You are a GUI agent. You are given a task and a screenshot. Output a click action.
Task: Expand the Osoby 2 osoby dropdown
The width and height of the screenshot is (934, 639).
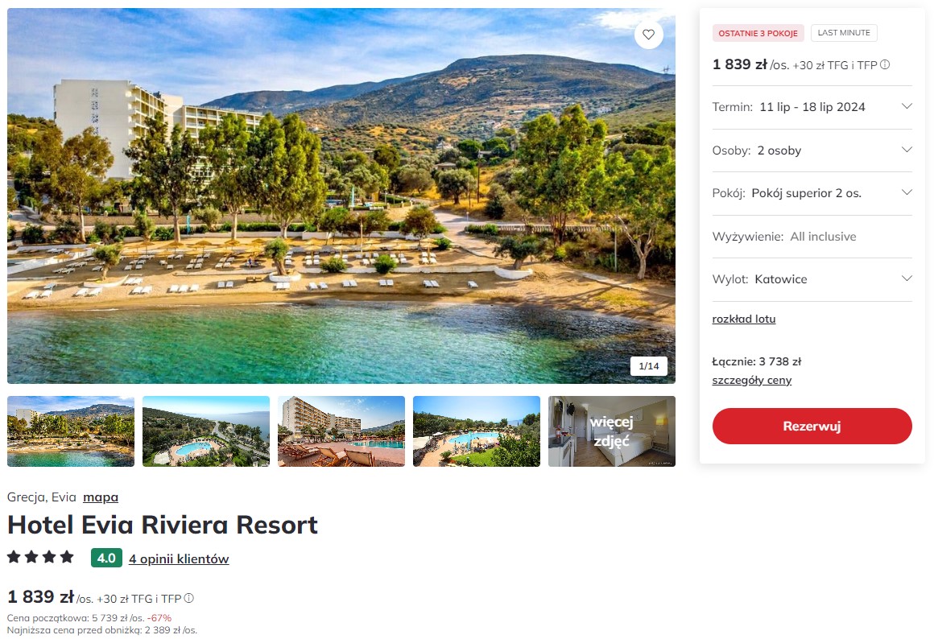812,150
